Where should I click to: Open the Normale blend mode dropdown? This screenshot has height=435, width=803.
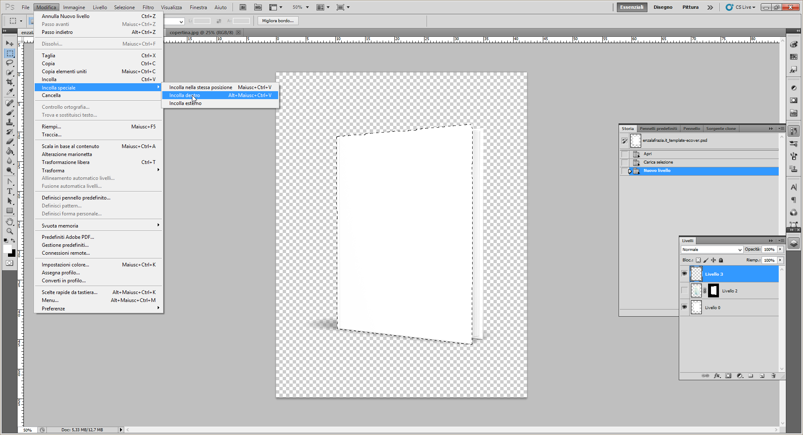click(711, 250)
